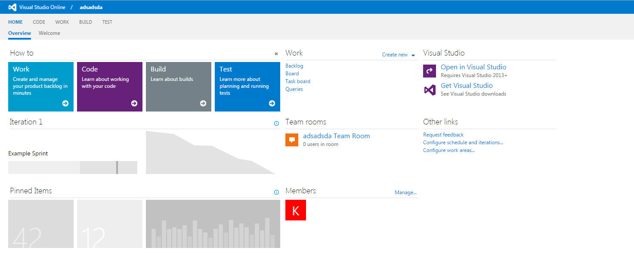Image resolution: width=634 pixels, height=279 pixels.
Task: Click the Get Visual Studio link
Action: pos(467,86)
